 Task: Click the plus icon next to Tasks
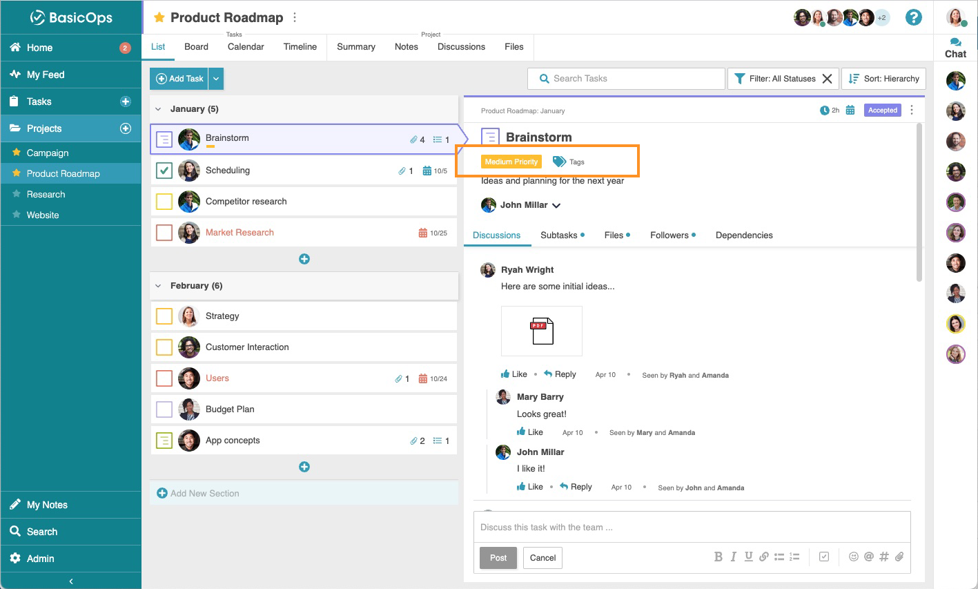(126, 102)
